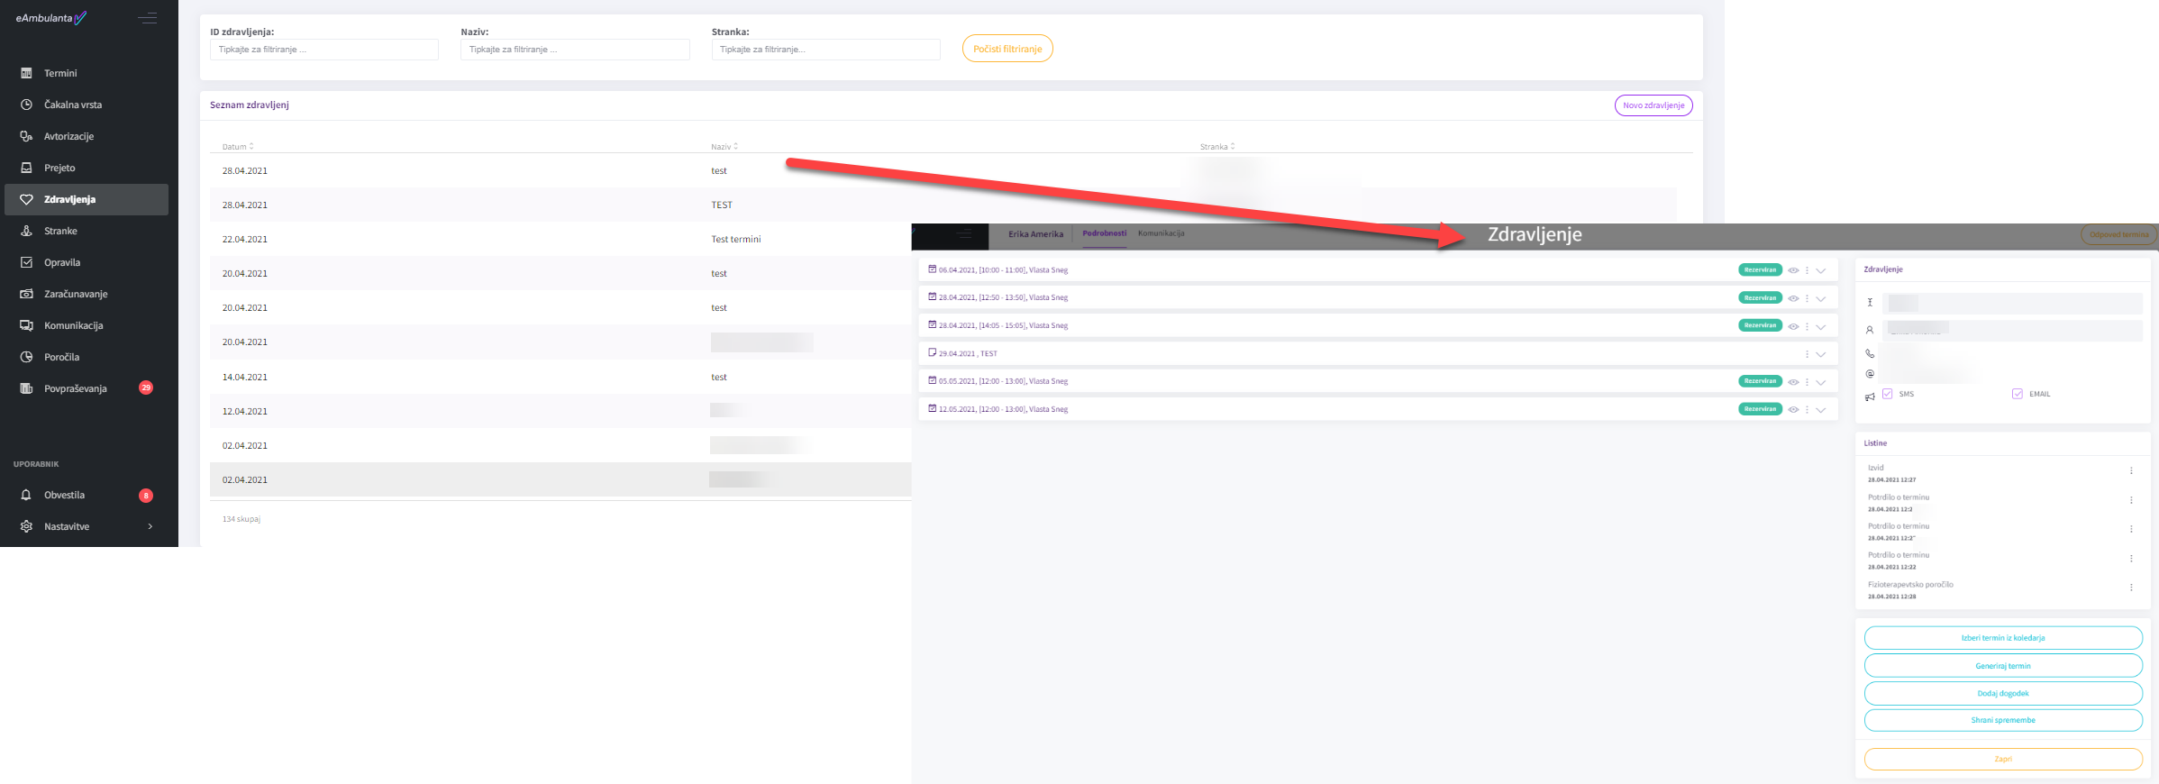The image size is (2159, 784).
Task: Open three-dot menu for 29.04.2021 TEST event
Action: point(1807,354)
